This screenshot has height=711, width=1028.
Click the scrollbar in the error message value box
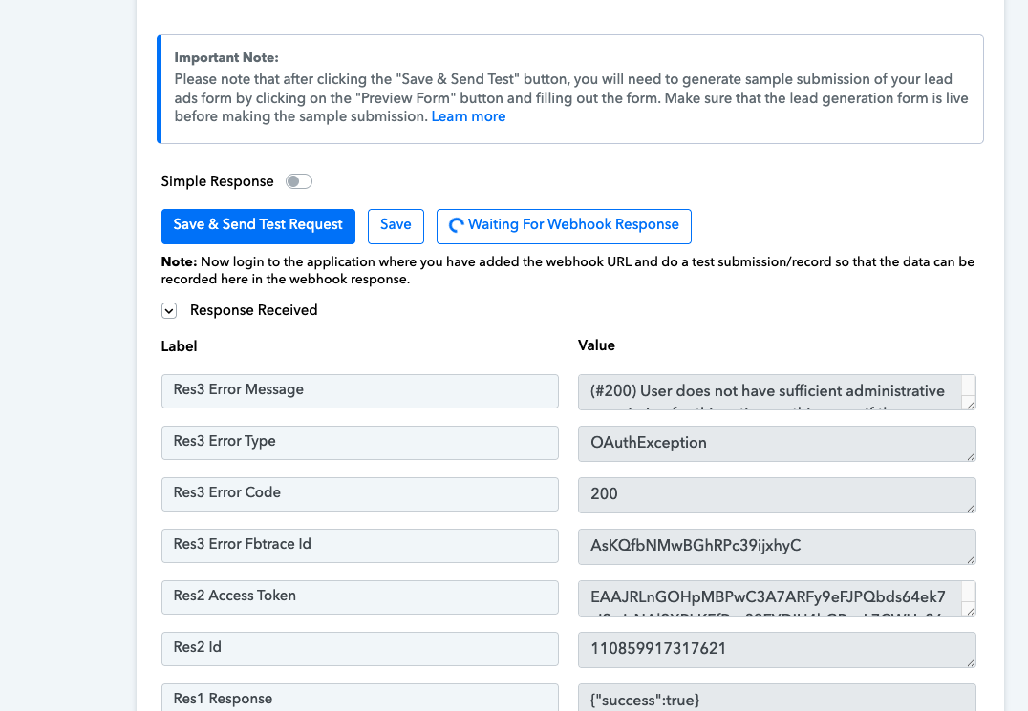tap(968, 386)
